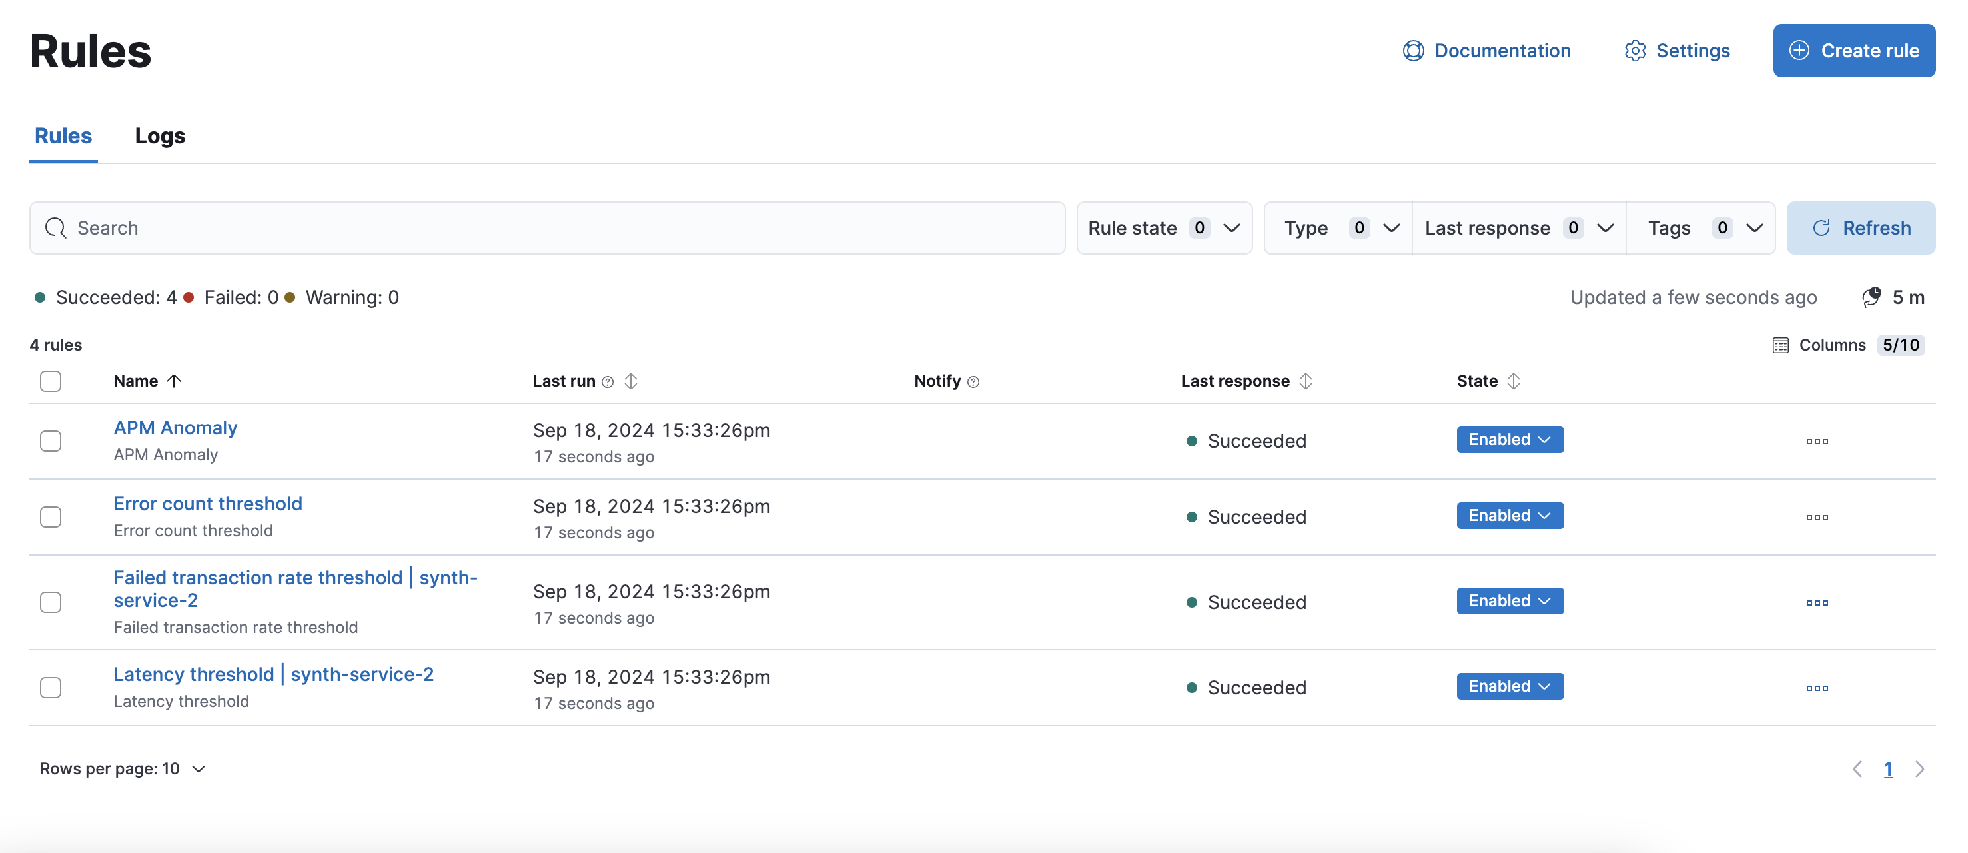The height and width of the screenshot is (853, 1968).
Task: Sort by the Name column arrow
Action: coord(174,381)
